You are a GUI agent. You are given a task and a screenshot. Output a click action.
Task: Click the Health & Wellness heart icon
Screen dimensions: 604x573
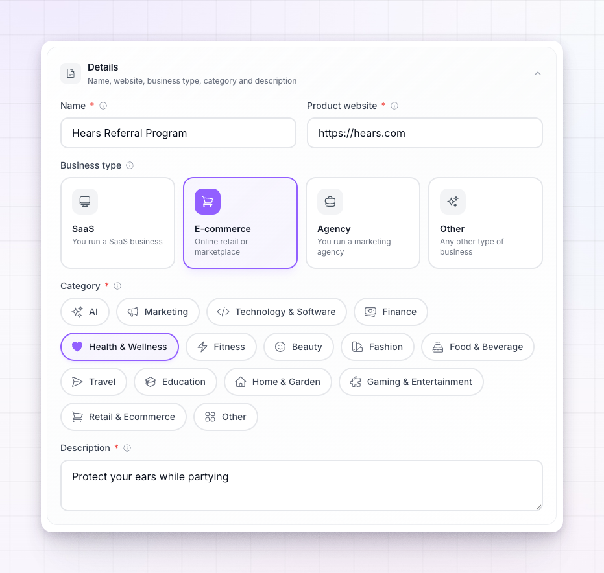coord(77,347)
